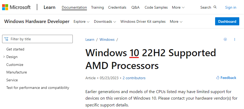Image resolution: width=244 pixels, height=109 pixels.
Task: Click the Dashboard button
Action: (x=227, y=21)
